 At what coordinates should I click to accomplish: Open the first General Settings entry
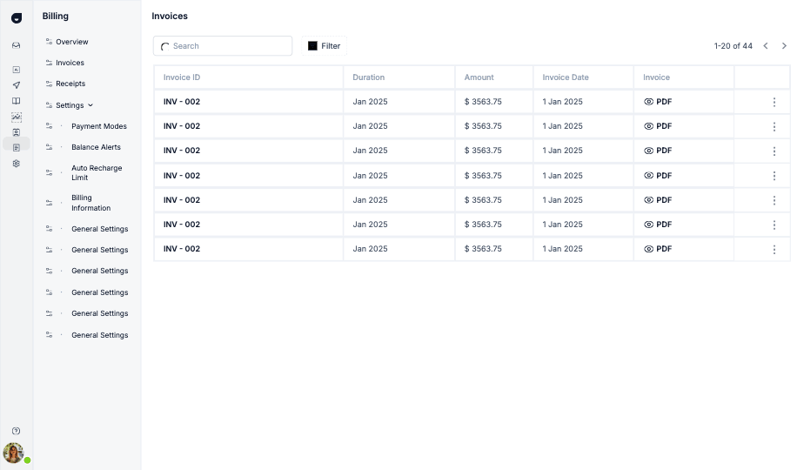99,229
